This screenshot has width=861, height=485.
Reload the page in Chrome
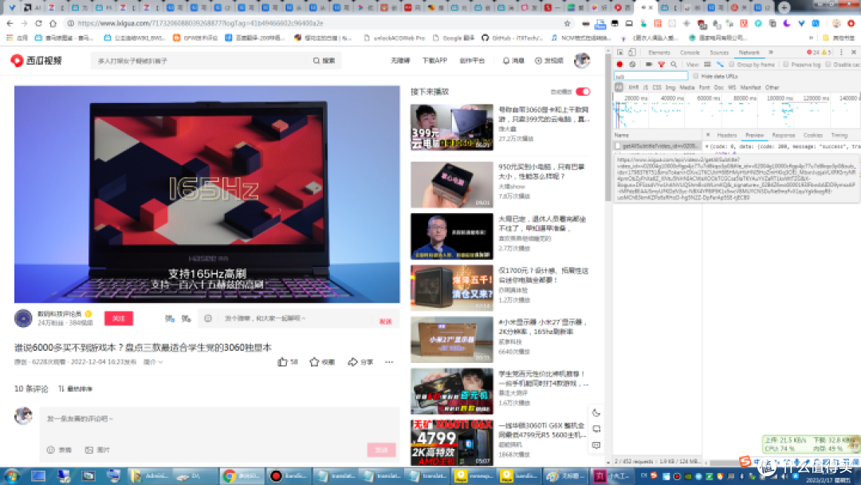click(38, 23)
